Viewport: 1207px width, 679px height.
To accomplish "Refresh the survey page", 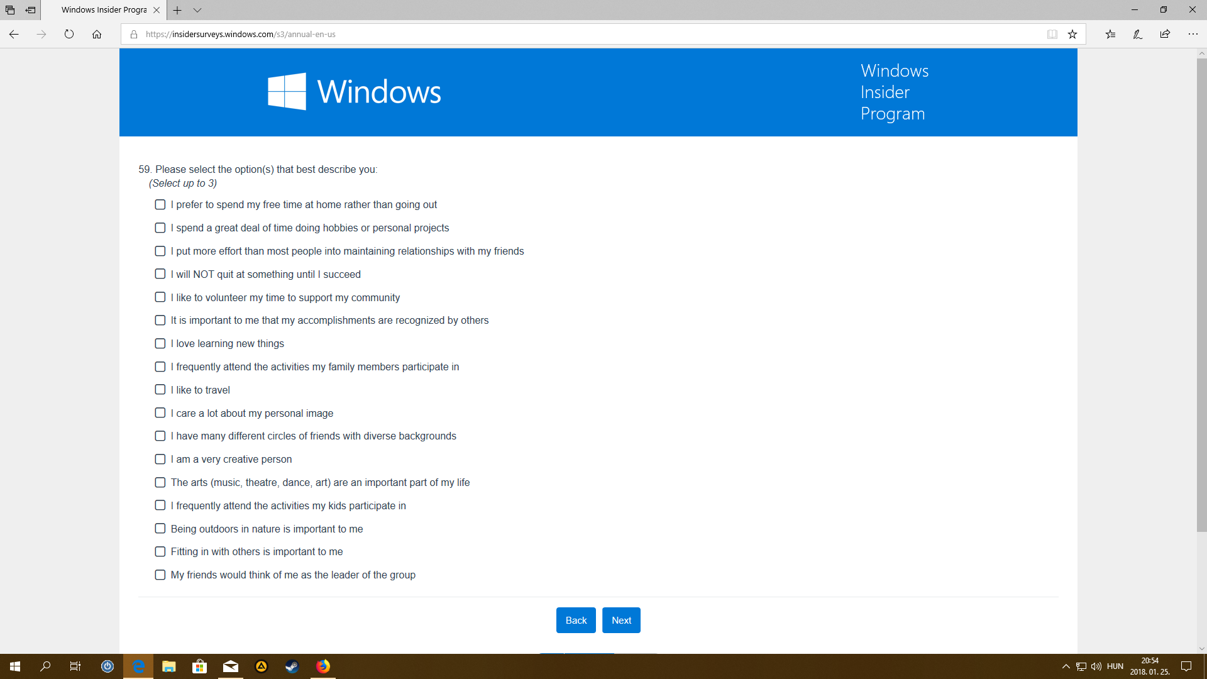I will [69, 35].
